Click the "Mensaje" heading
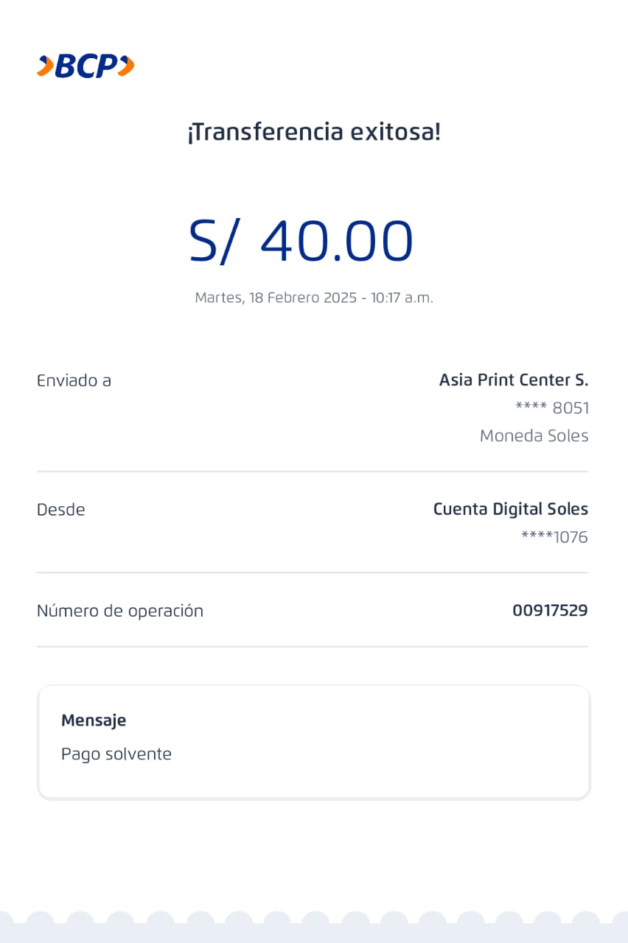The width and height of the screenshot is (628, 943). 94,721
